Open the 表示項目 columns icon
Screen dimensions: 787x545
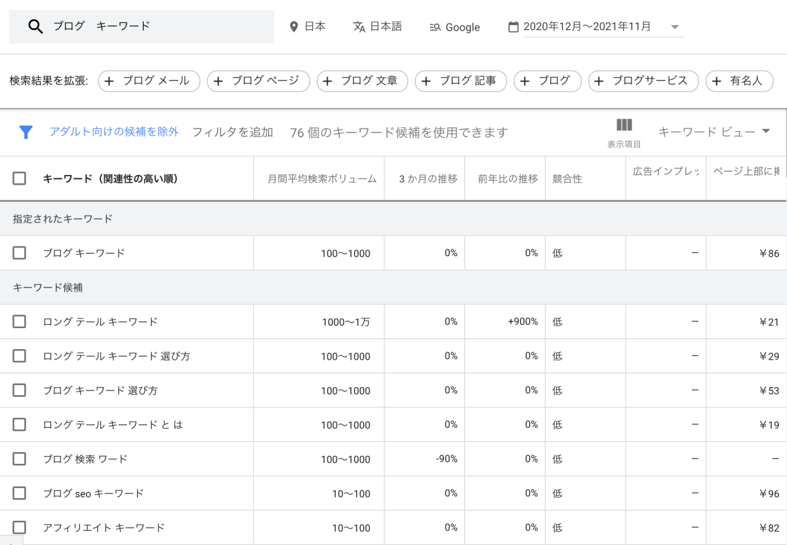(x=624, y=125)
